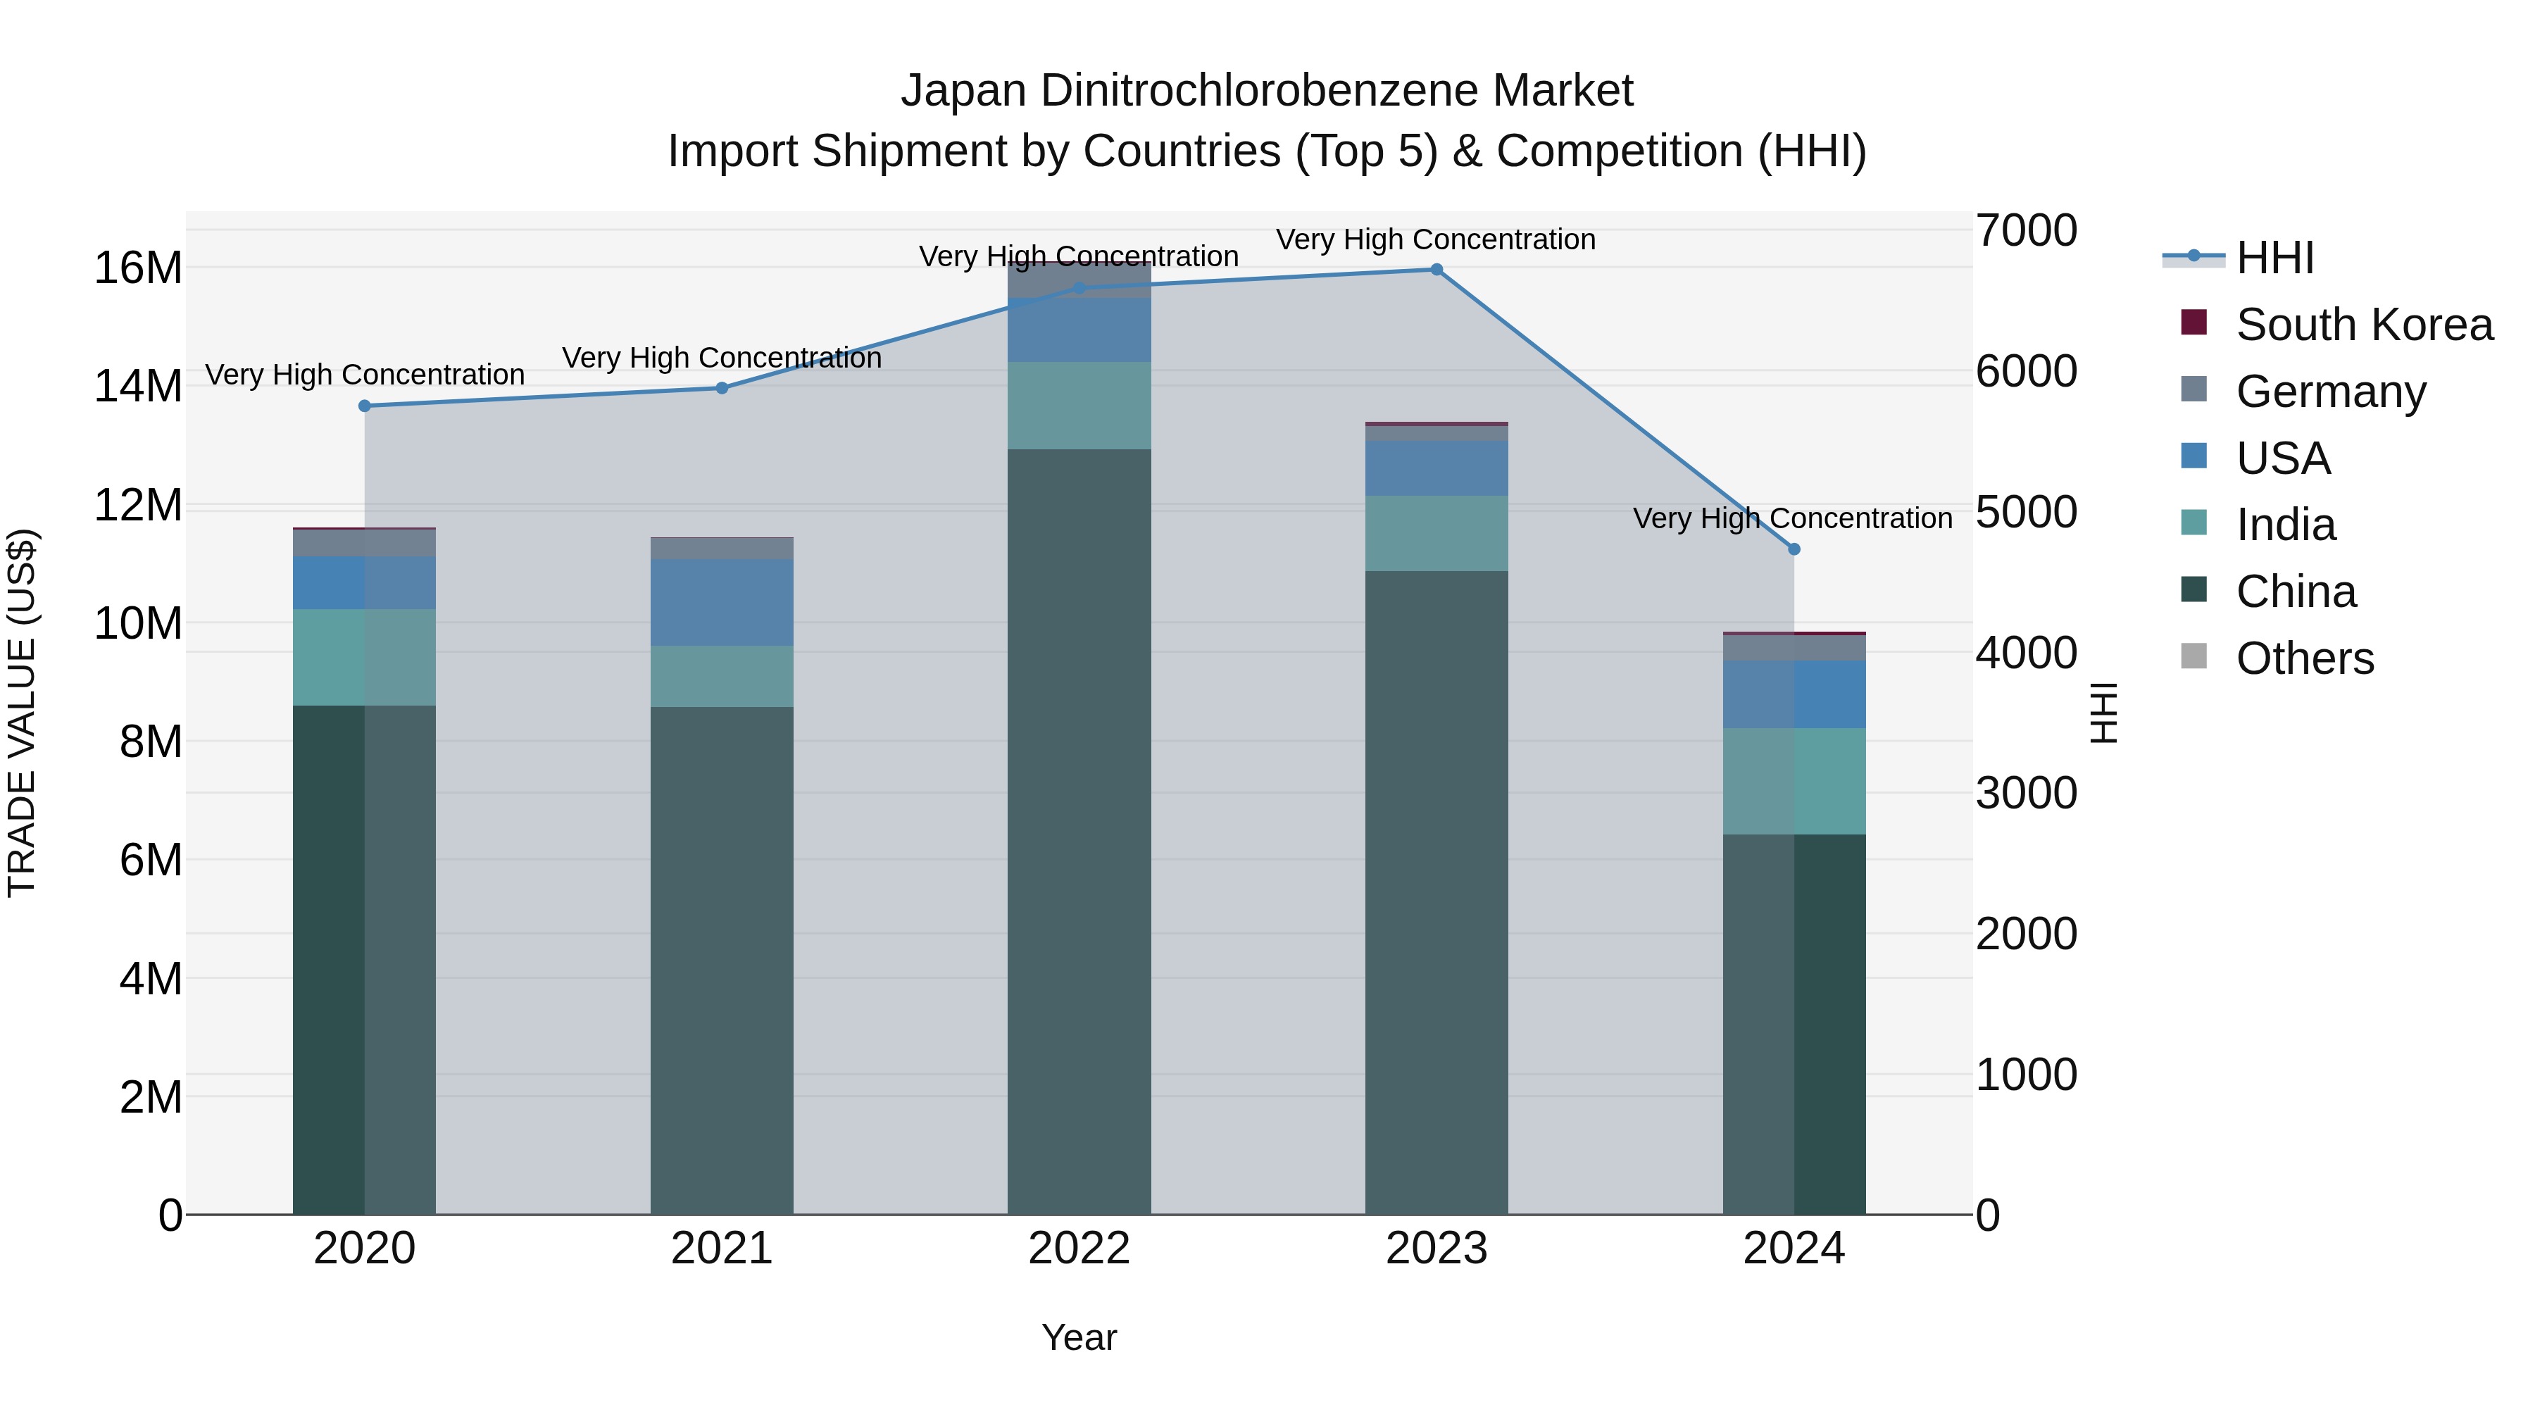The width and height of the screenshot is (2535, 1426).
Task: Click the 2022 x-axis label
Action: 1079,1249
